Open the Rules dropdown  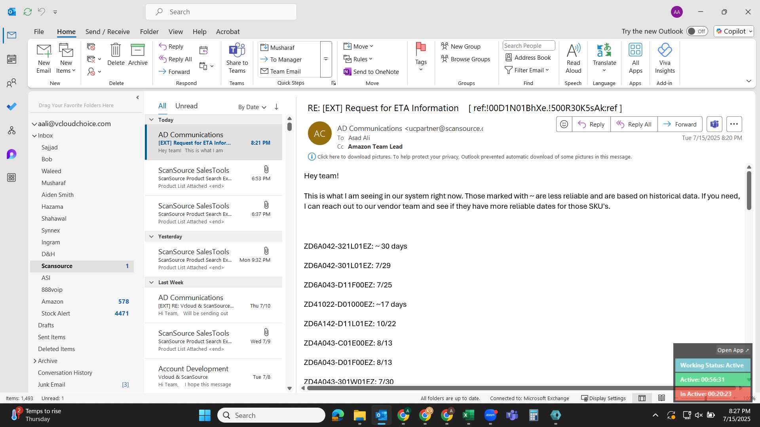point(358,59)
